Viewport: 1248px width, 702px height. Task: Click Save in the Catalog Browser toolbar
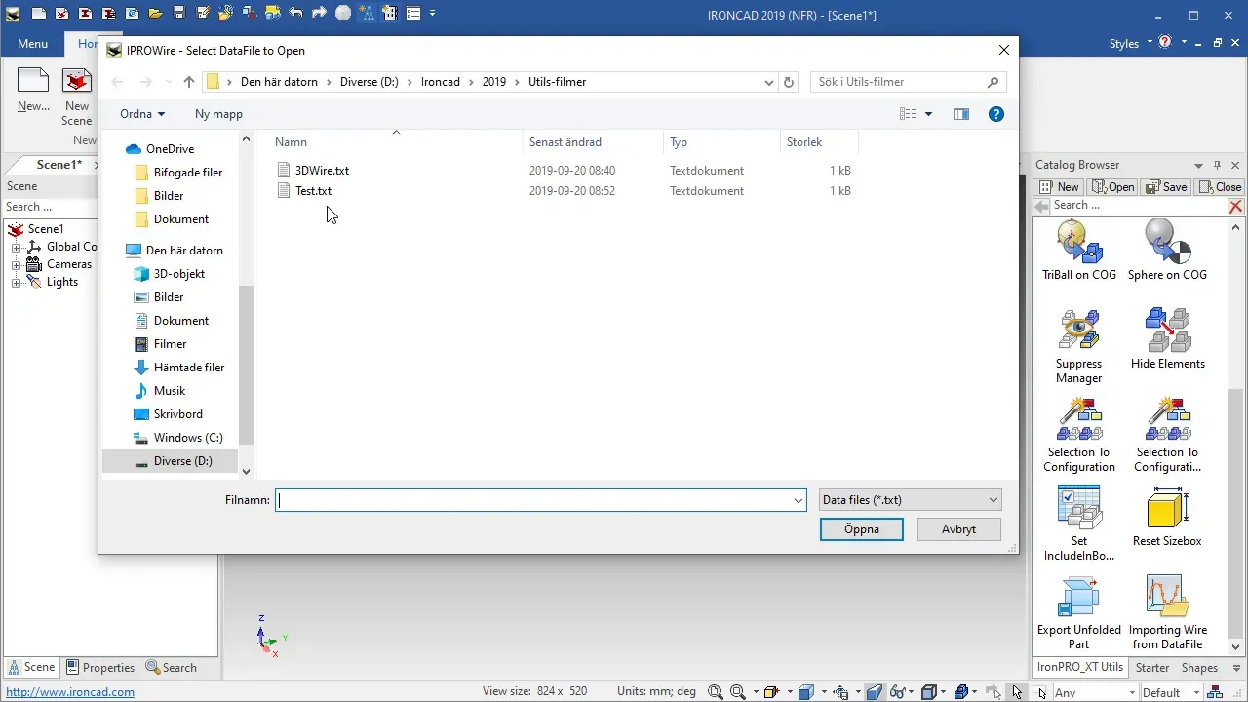[1166, 186]
